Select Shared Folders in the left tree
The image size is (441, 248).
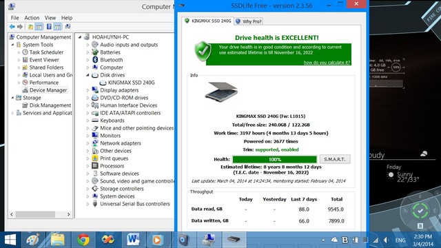point(46,68)
